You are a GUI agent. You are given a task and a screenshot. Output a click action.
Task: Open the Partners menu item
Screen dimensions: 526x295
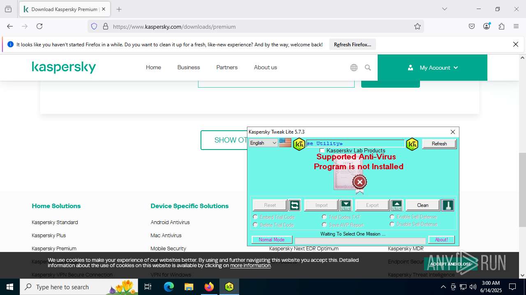point(227,67)
